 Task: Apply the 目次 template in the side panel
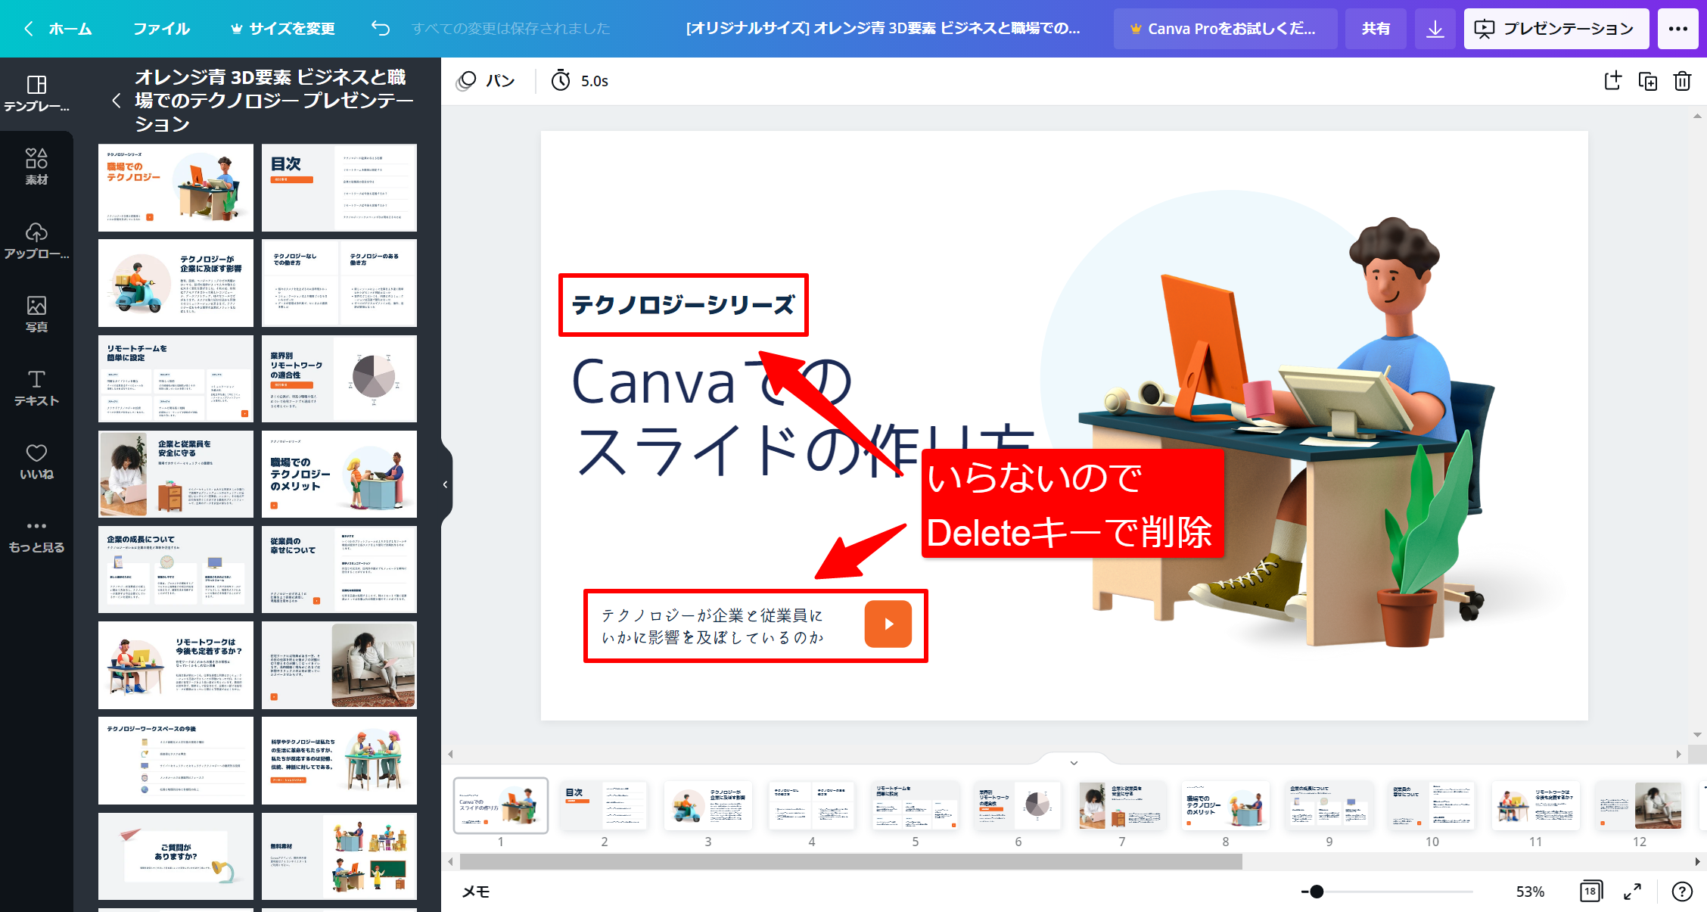tap(339, 188)
